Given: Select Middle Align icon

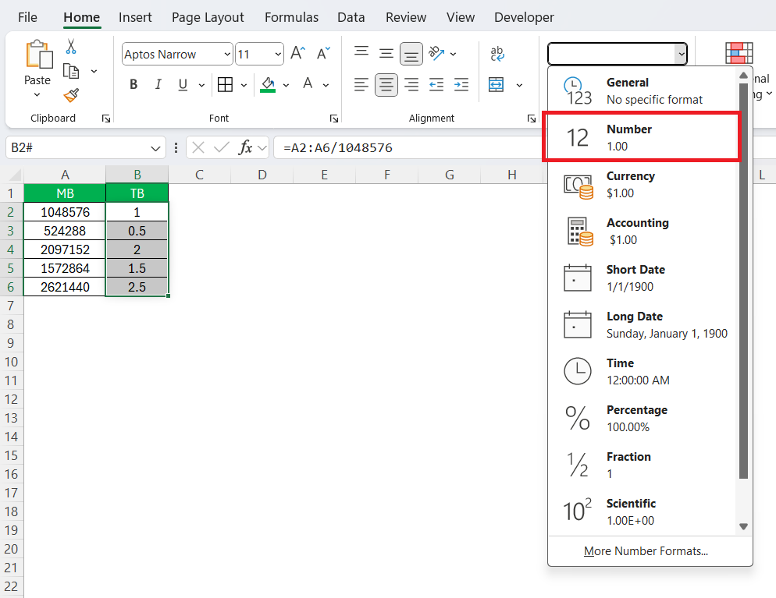Looking at the screenshot, I should (386, 53).
